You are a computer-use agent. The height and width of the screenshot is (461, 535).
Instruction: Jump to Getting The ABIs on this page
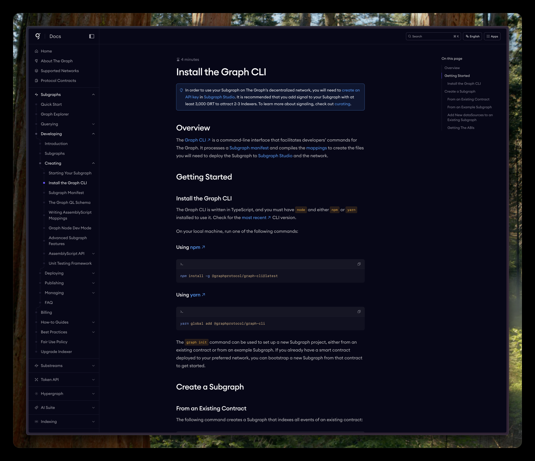pyautogui.click(x=461, y=127)
